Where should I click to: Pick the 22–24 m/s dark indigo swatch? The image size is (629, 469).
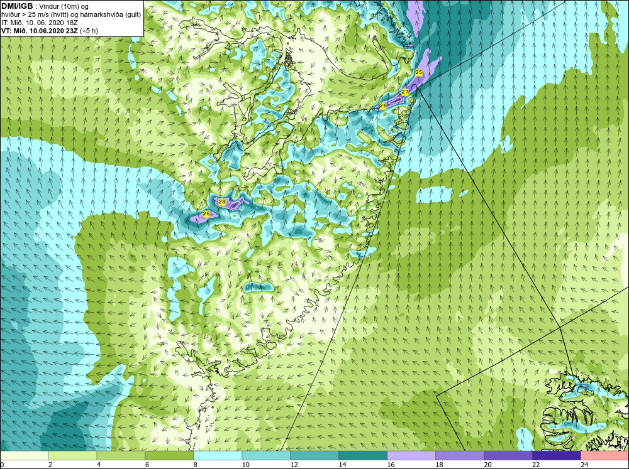[557, 455]
